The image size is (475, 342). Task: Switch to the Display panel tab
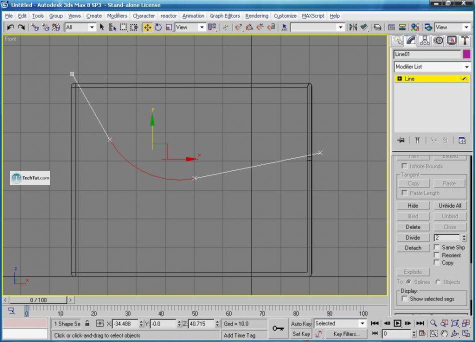click(x=451, y=40)
